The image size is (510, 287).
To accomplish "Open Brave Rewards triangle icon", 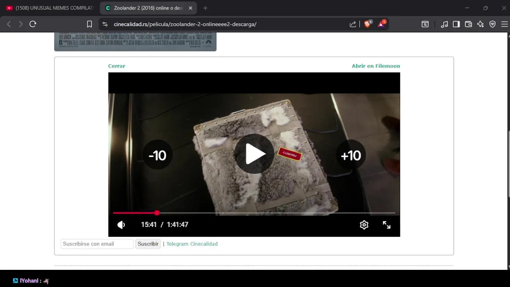I will (x=382, y=24).
